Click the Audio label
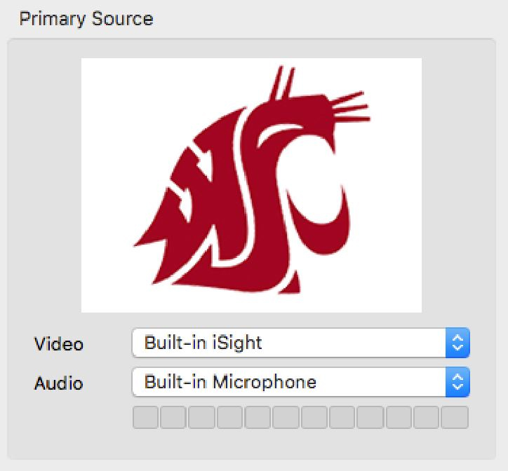Viewport: 508px width, 471px height. [x=59, y=383]
